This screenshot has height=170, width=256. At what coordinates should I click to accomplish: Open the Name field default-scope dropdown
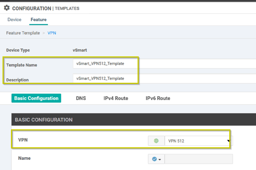156,159
